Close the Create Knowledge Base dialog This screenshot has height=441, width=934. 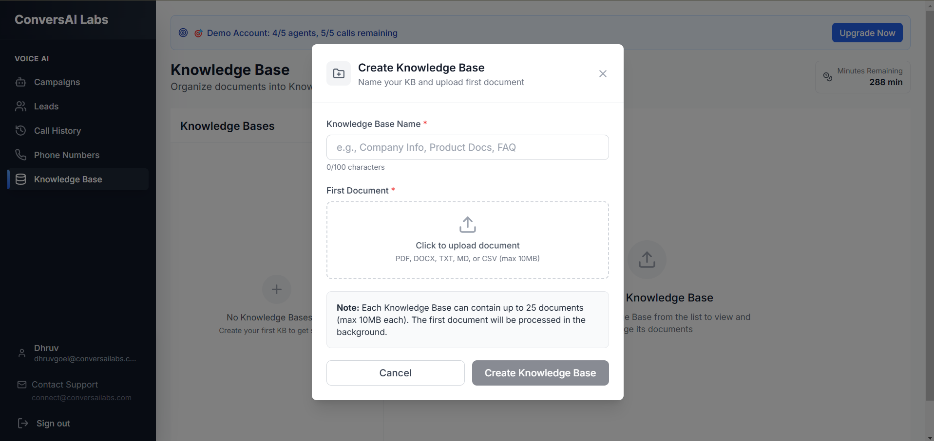[x=603, y=73]
